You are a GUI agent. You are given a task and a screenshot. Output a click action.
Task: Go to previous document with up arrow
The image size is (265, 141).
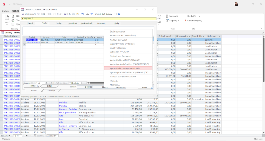(x=87, y=14)
